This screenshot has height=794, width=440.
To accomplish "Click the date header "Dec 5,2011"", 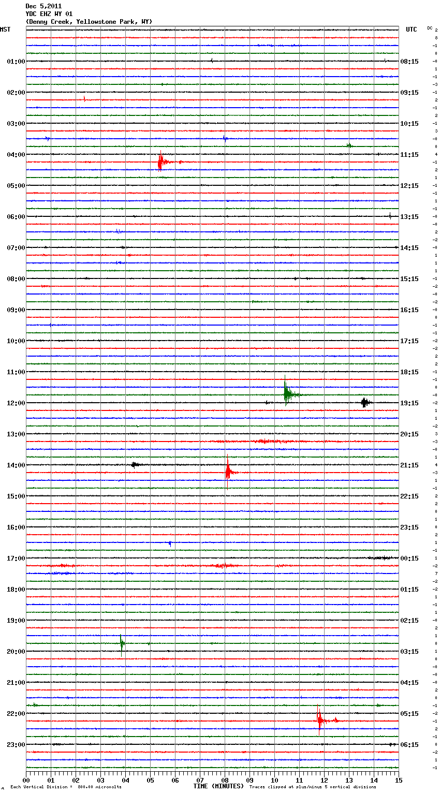I will [43, 6].
